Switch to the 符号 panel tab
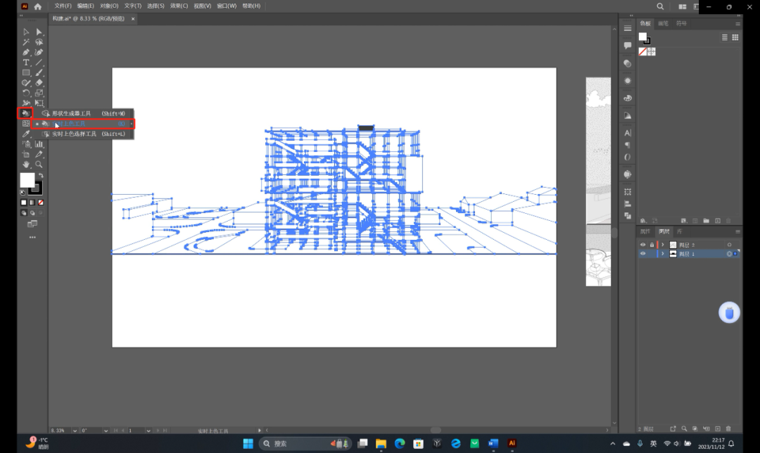Image resolution: width=760 pixels, height=453 pixels. [681, 23]
